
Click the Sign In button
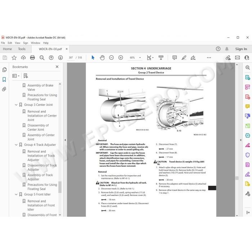pyautogui.click(x=241, y=49)
